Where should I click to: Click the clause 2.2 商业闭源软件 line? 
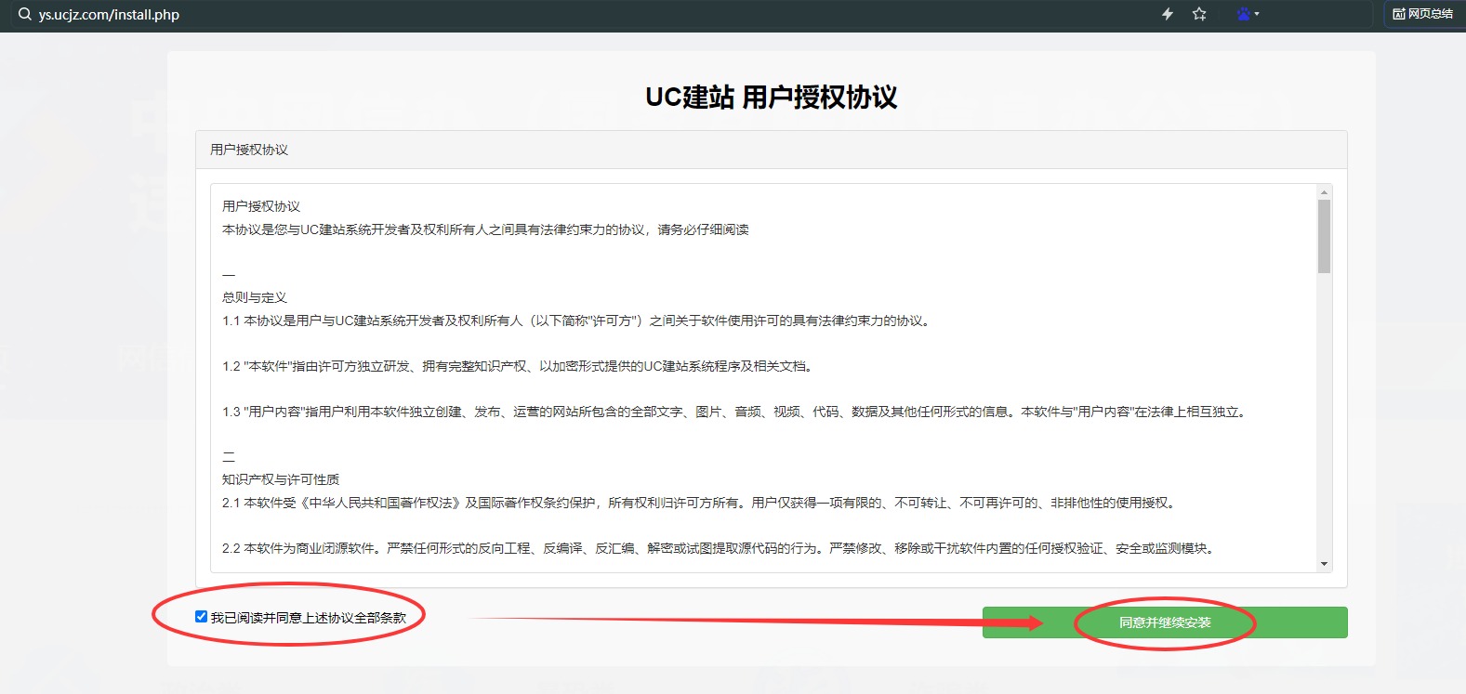pyautogui.click(x=720, y=548)
